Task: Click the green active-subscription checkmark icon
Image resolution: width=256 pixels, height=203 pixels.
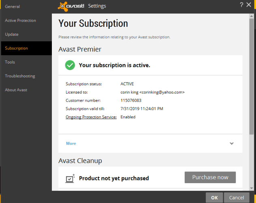Action: [x=70, y=65]
